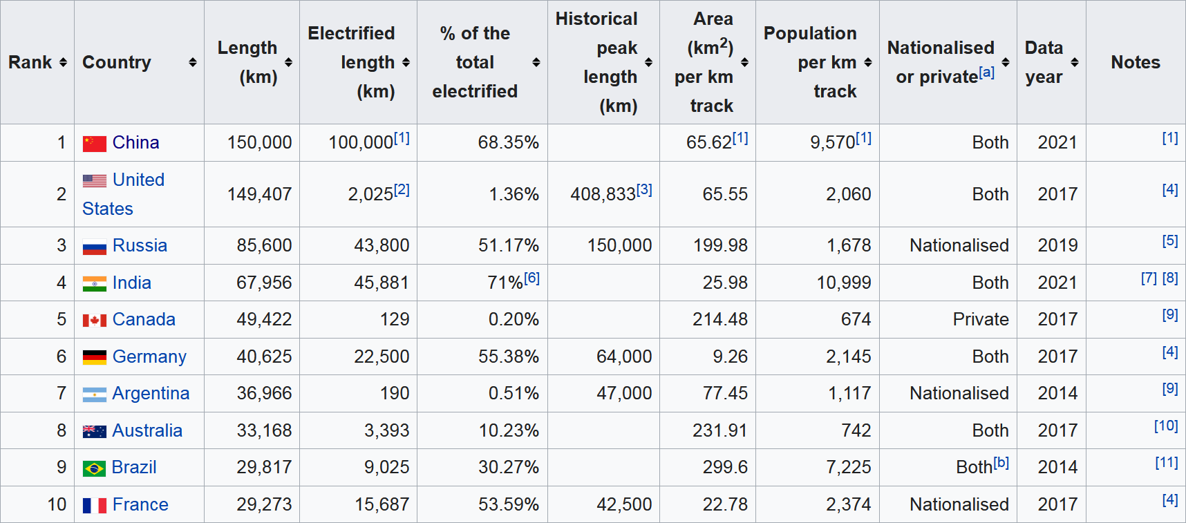Screen dimensions: 1186x523
Task: Click the Germany flag icon
Action: tap(95, 357)
